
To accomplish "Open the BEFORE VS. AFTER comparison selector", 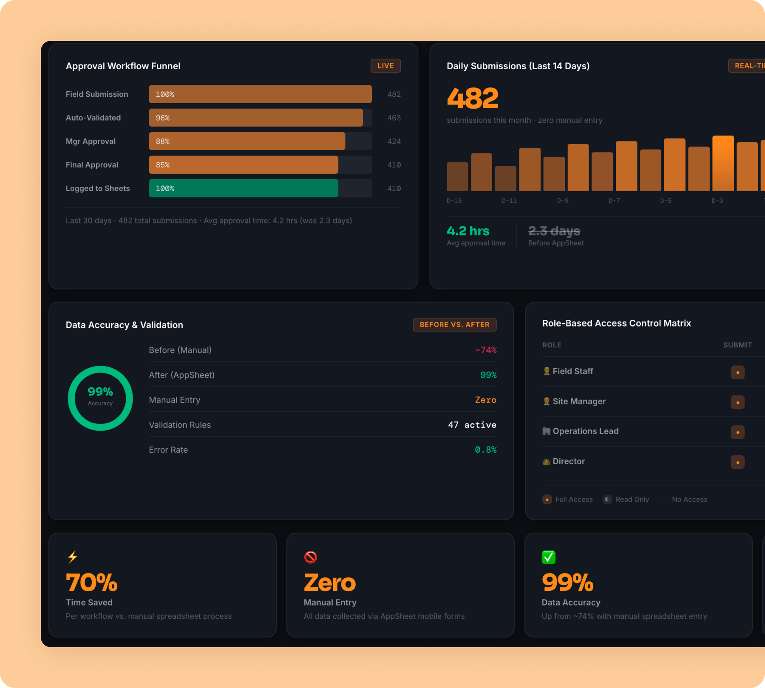I will [x=455, y=324].
